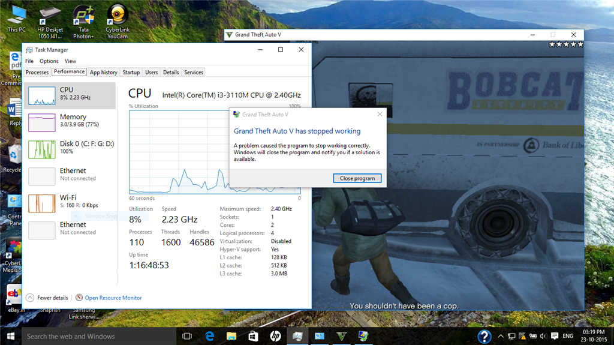Click Close program in the error dialog
Screen dimensions: 614x345
357,178
